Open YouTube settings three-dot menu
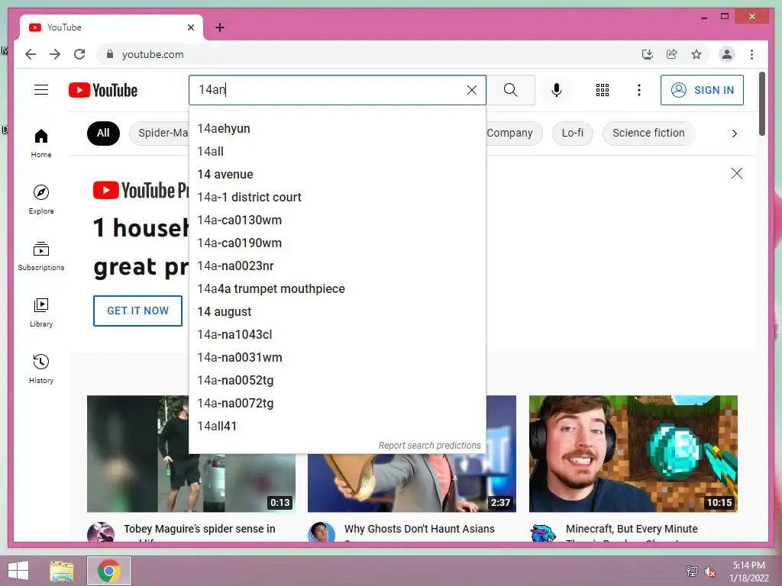The image size is (782, 586). click(x=639, y=90)
